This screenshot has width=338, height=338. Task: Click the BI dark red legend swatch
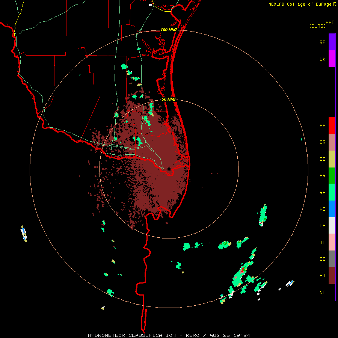point(332,276)
